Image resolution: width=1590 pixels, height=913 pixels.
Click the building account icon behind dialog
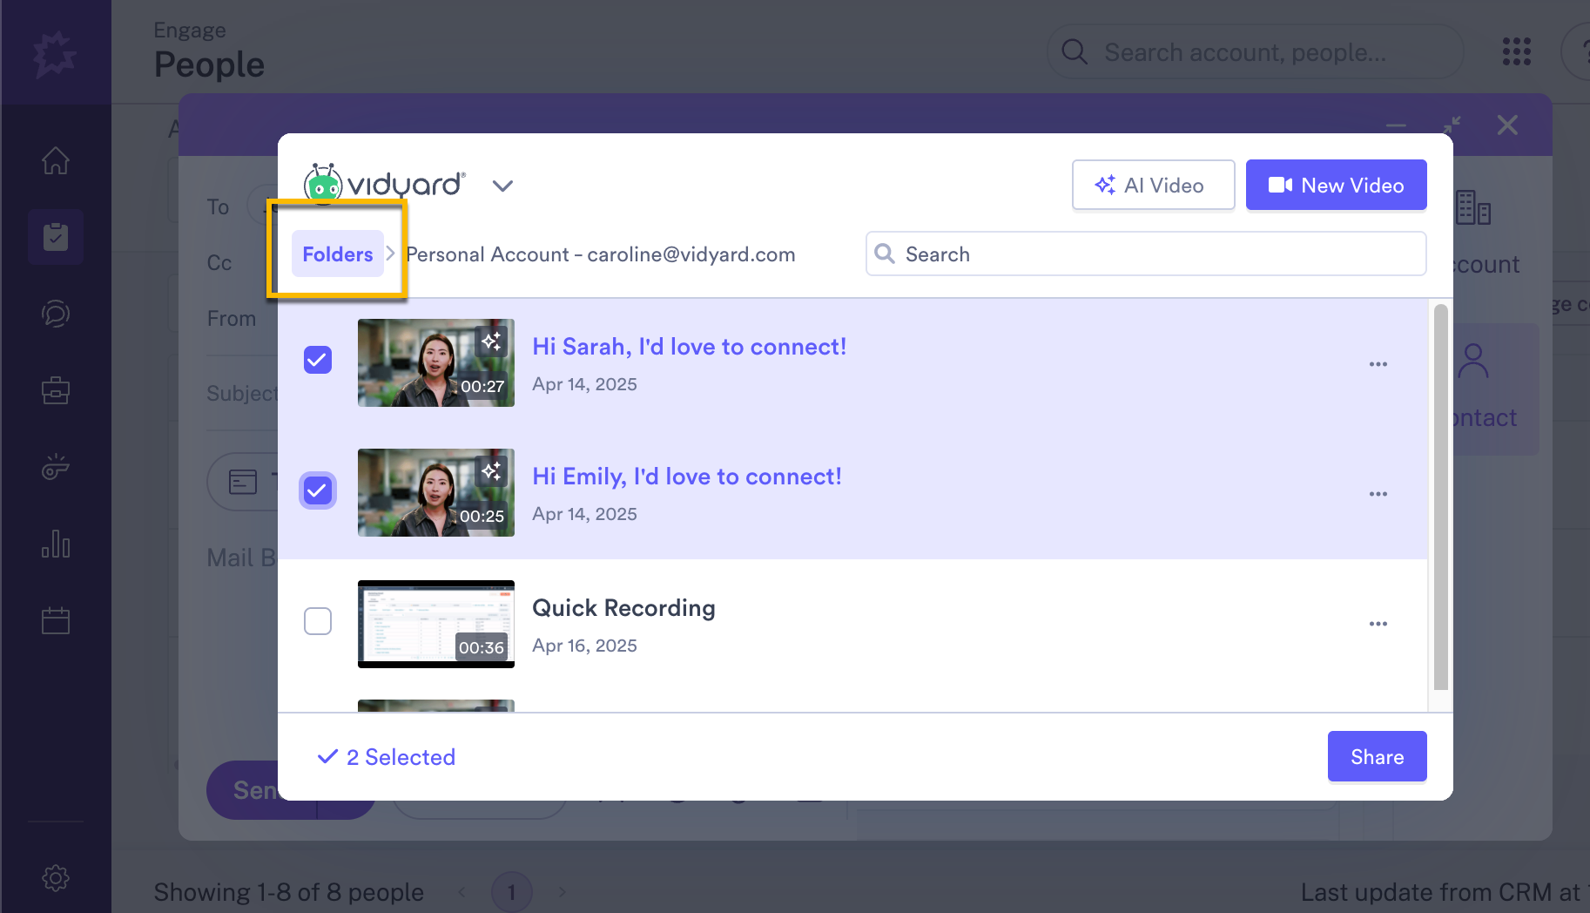point(1473,207)
